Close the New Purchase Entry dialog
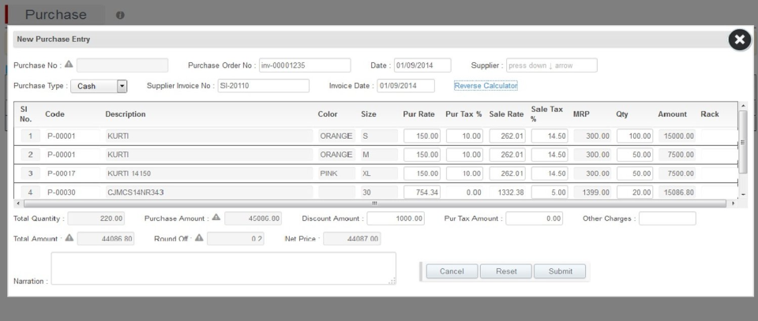 [x=740, y=40]
